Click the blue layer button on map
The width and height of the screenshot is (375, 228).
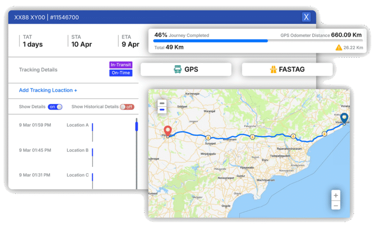162,109
